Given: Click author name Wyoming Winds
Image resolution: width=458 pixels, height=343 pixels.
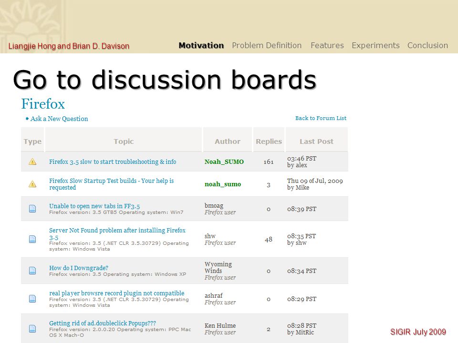Looking at the screenshot, I should (218, 267).
